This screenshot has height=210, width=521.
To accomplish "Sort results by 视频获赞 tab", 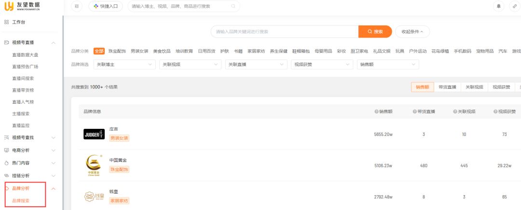I will 501,87.
